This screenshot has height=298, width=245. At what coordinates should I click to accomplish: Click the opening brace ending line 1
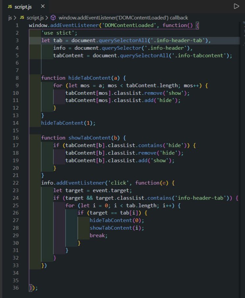click(x=198, y=25)
